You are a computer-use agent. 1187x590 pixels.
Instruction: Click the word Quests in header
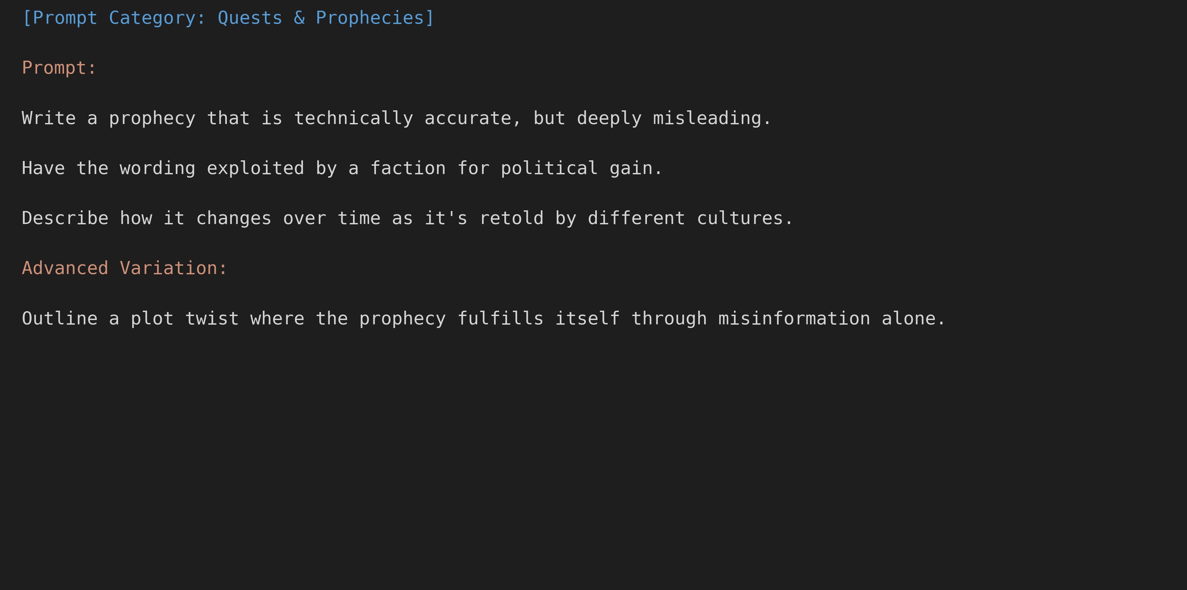[x=250, y=18]
